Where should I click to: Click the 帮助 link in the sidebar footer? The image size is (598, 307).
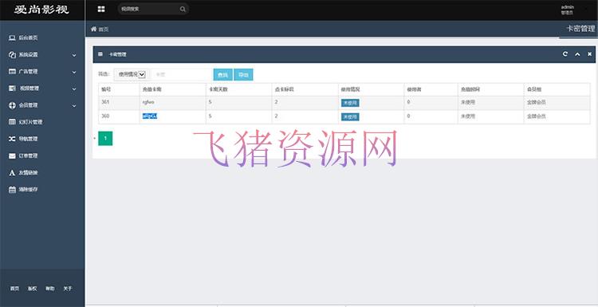(x=50, y=289)
